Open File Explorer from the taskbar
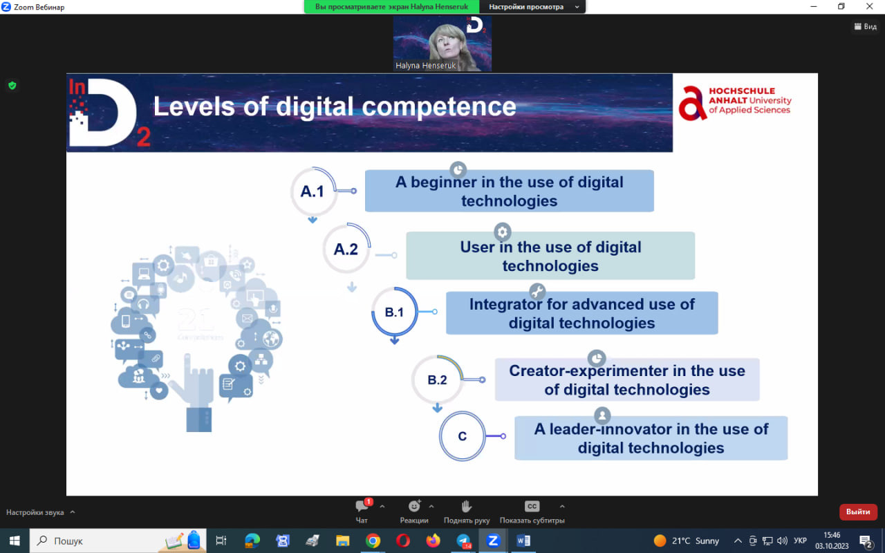 342,541
